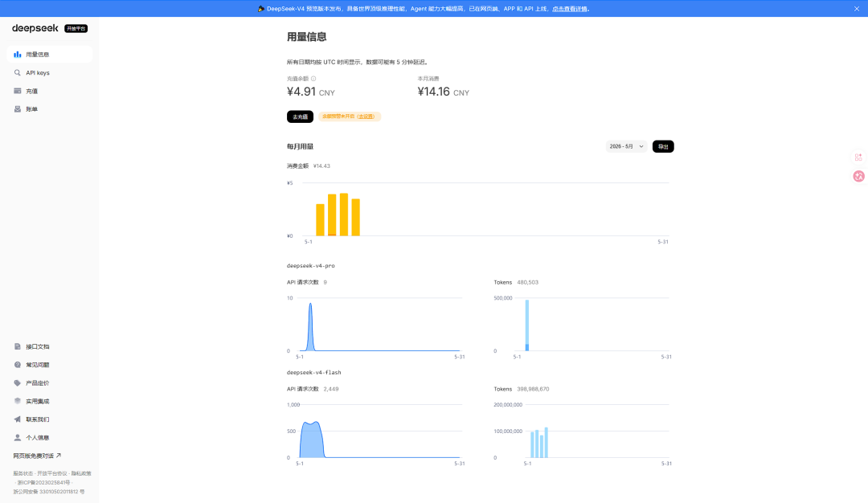Click the 本月消费 label

(428, 79)
